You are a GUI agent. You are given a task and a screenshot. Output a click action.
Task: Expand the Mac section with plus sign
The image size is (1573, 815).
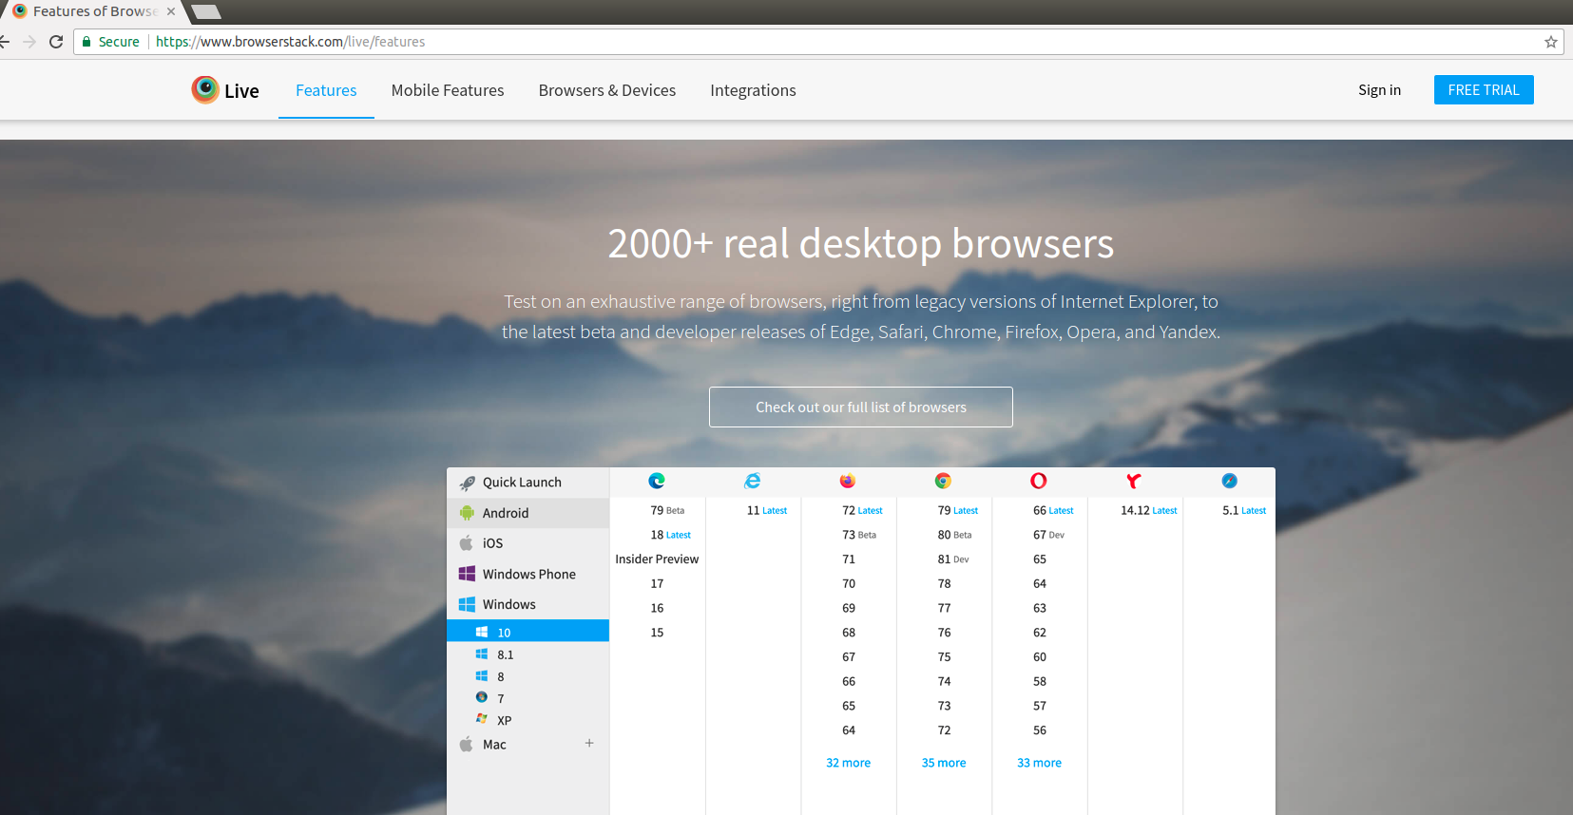[x=589, y=744]
